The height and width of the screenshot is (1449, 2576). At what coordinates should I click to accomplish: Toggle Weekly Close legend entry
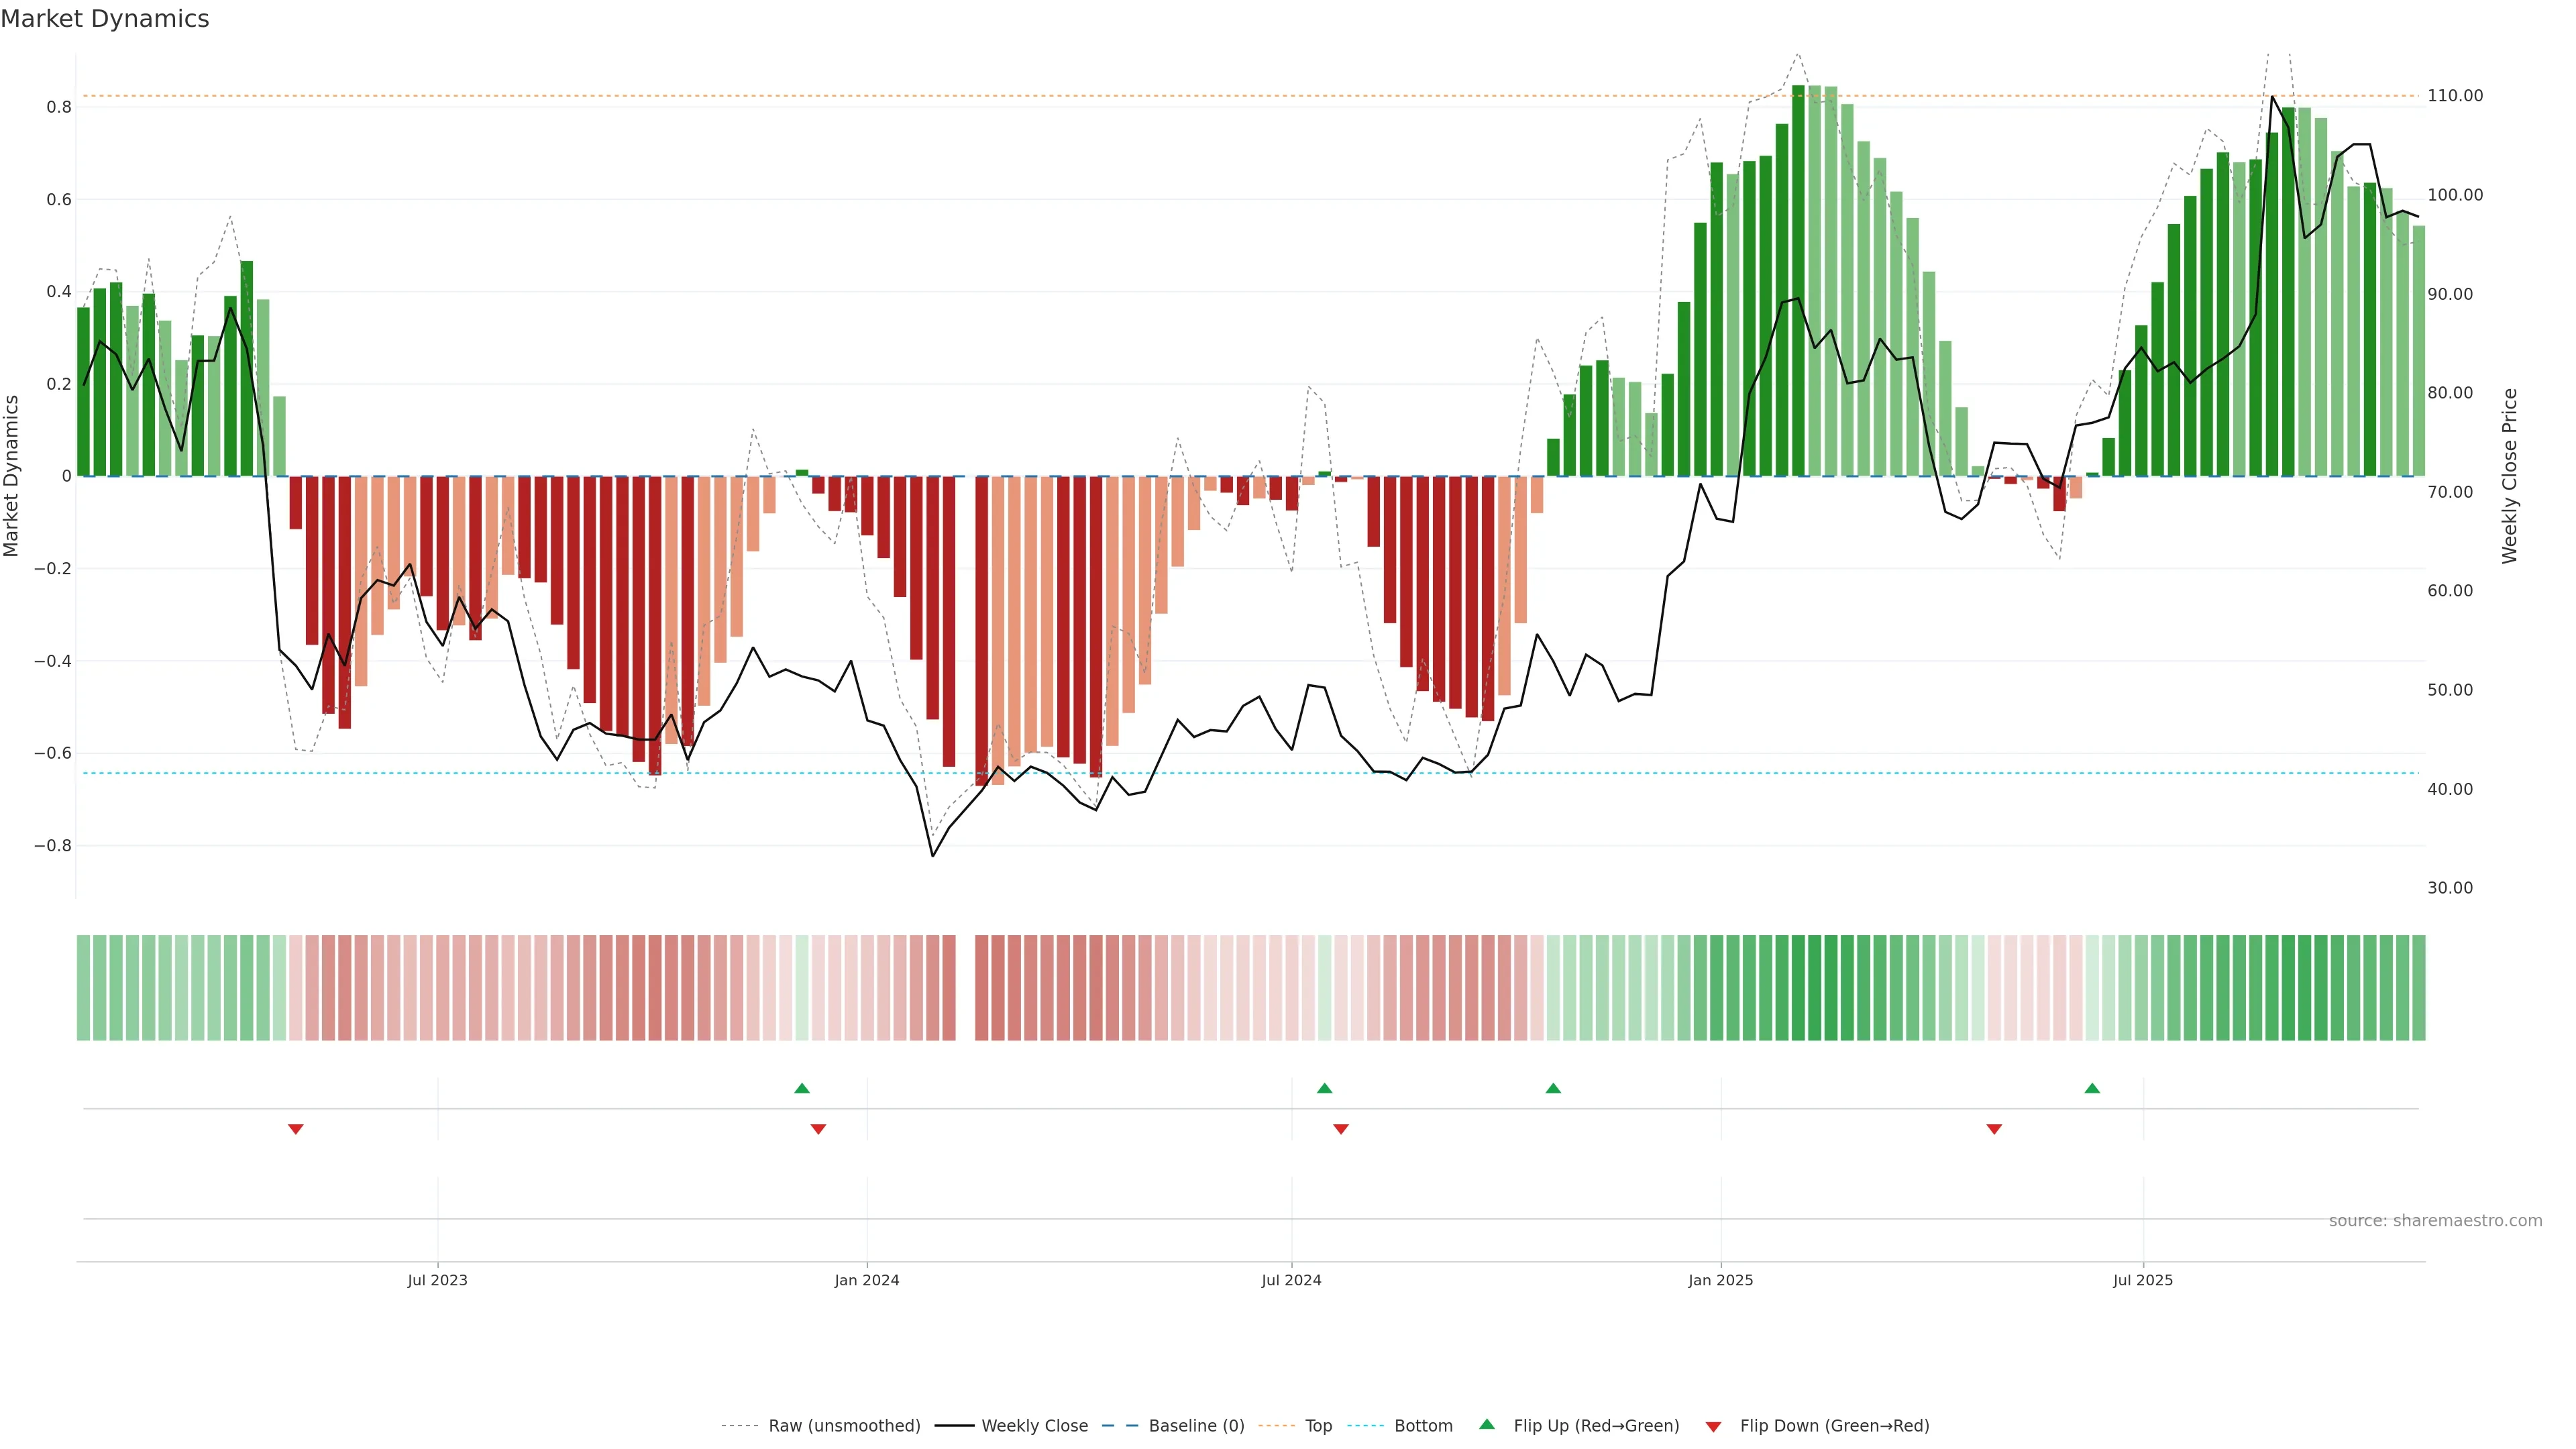tap(1034, 1426)
